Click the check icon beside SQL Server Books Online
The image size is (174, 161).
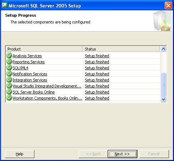point(9,92)
